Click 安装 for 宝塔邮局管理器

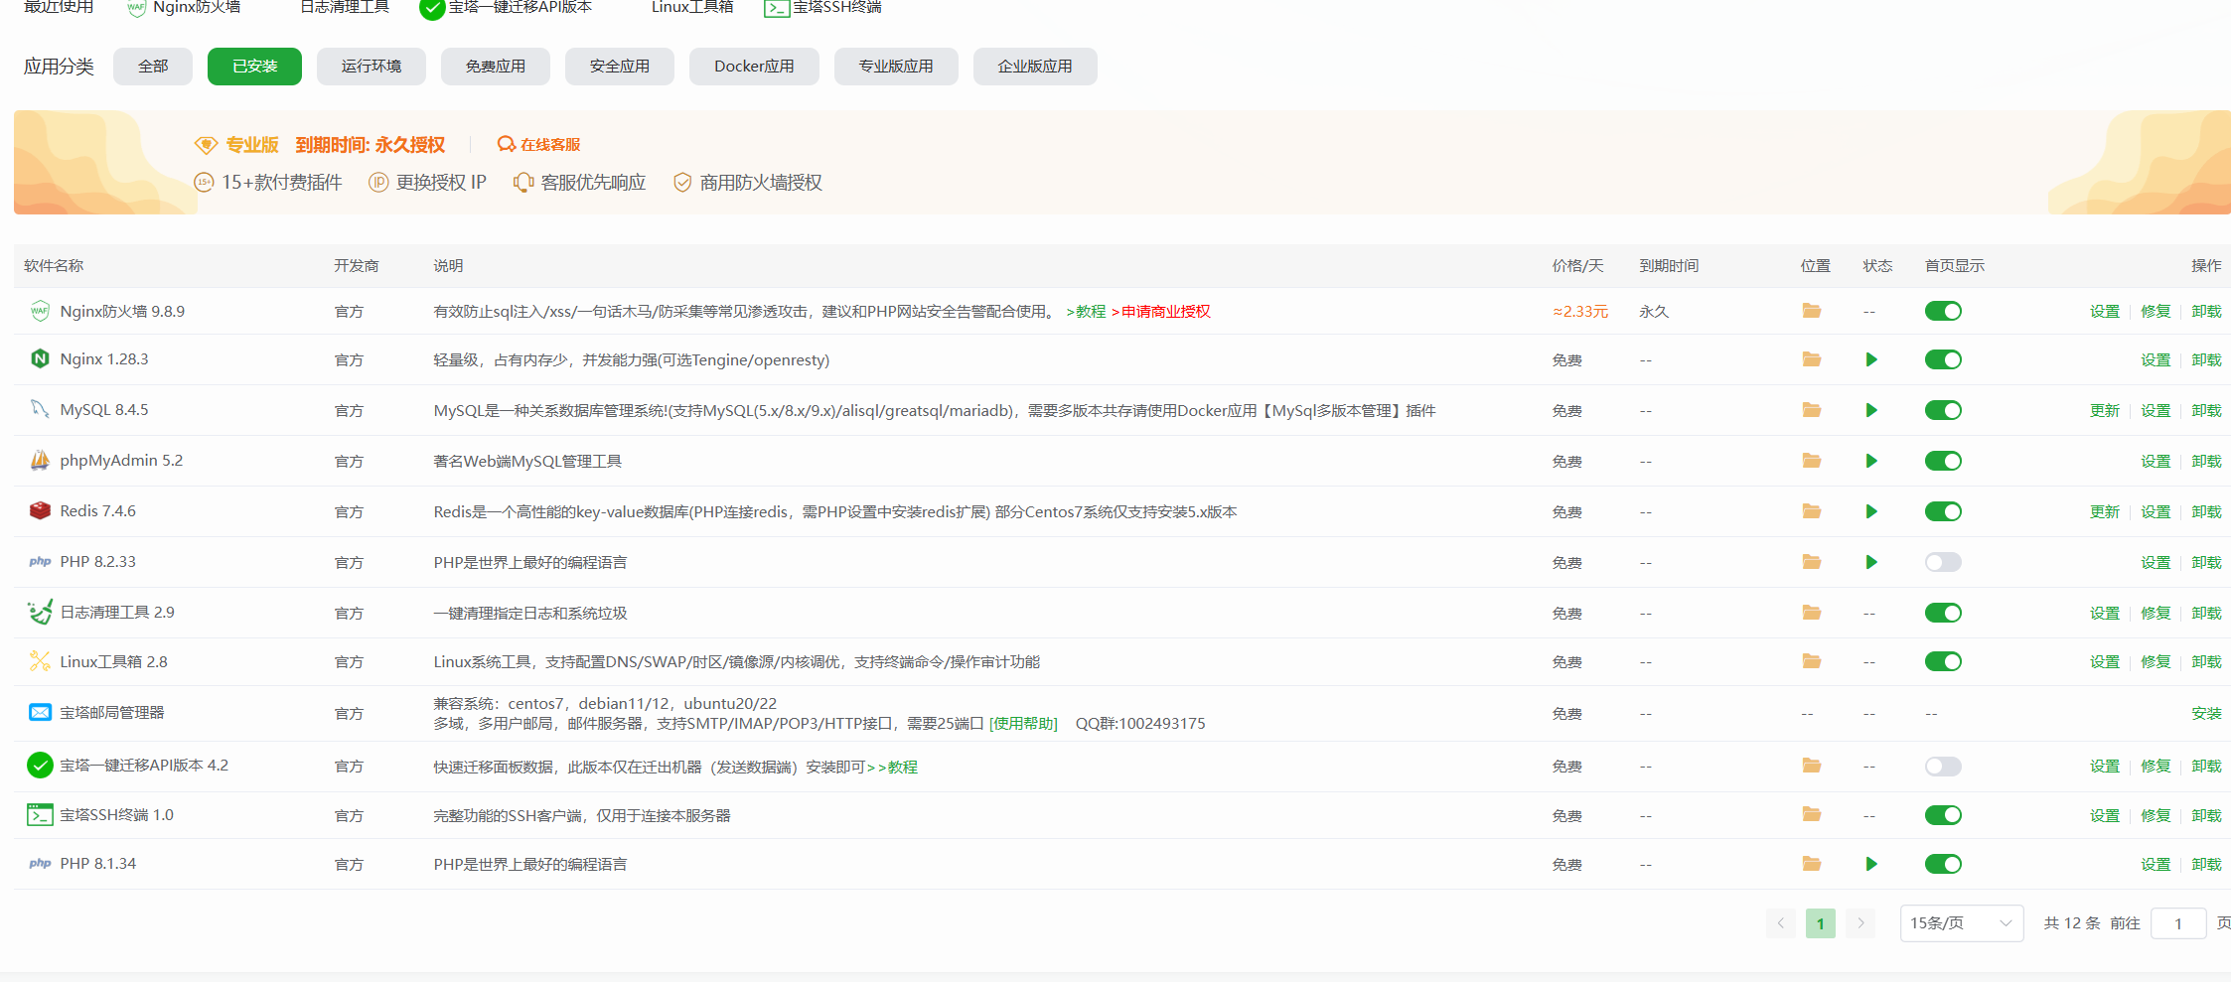click(x=2206, y=713)
